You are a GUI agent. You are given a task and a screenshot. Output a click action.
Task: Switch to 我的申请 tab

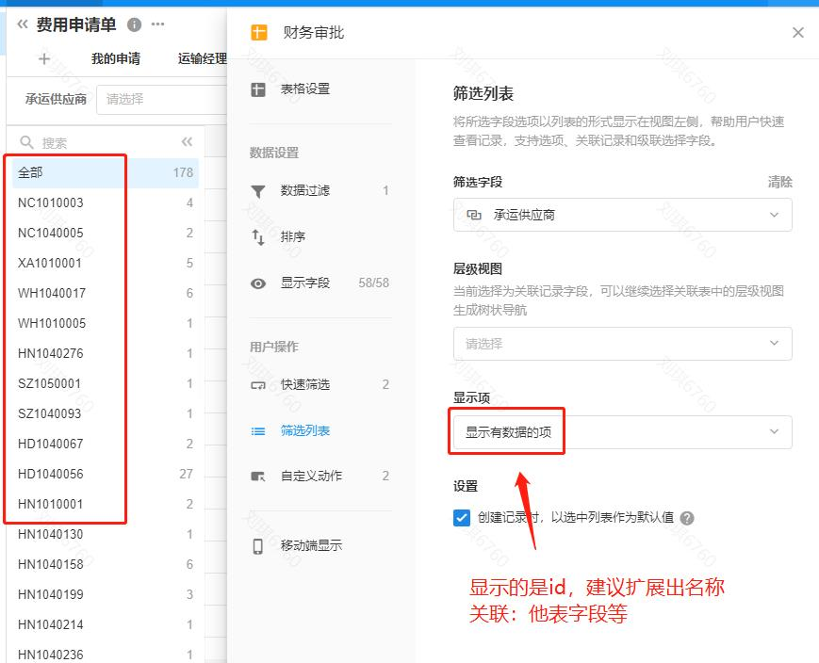(115, 58)
